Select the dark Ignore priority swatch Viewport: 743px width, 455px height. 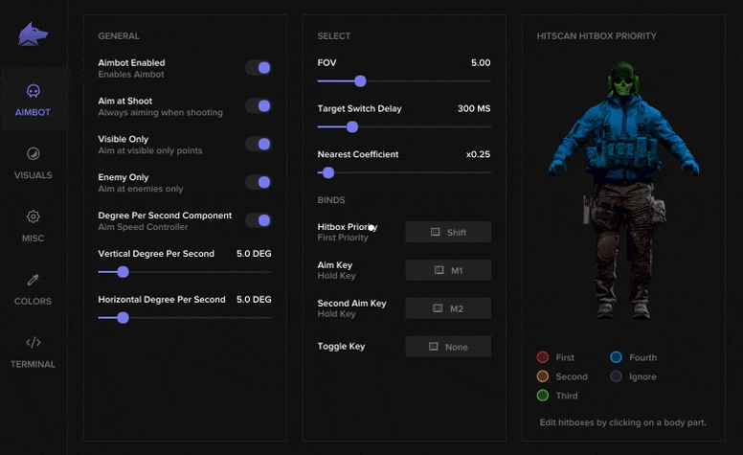click(616, 376)
